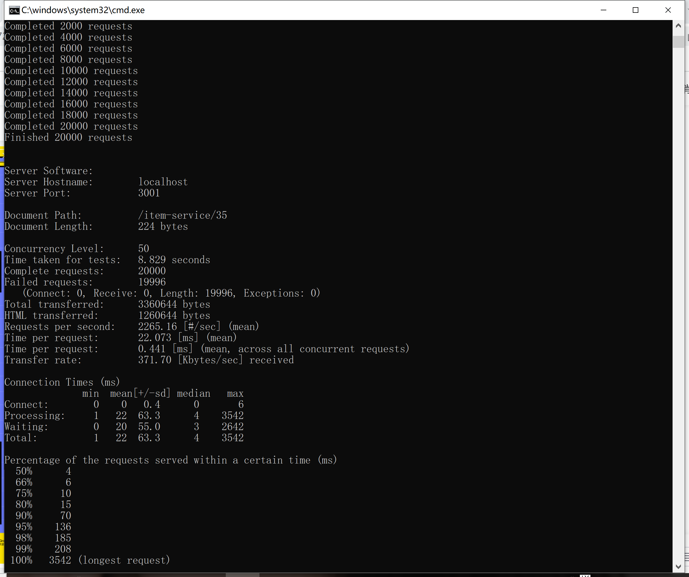Click the longest request text at 100%
The image size is (689, 577).
coord(124,560)
